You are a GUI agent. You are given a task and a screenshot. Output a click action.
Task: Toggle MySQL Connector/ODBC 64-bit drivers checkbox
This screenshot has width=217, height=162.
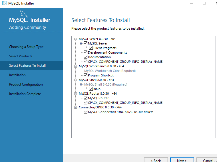click(85, 112)
